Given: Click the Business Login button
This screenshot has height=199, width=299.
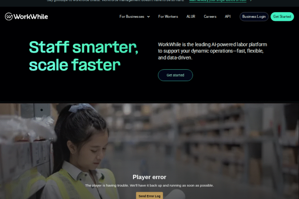Looking at the screenshot, I should (x=254, y=17).
